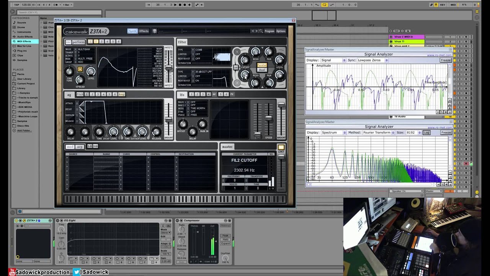Select oscillator tab 3

point(101,41)
